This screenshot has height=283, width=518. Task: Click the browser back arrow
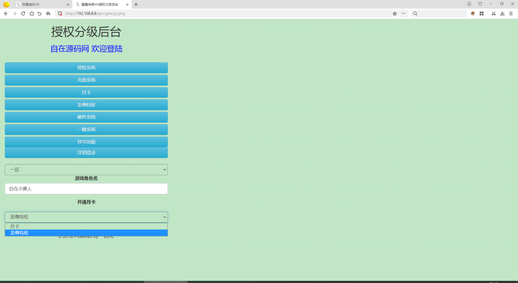[6, 14]
